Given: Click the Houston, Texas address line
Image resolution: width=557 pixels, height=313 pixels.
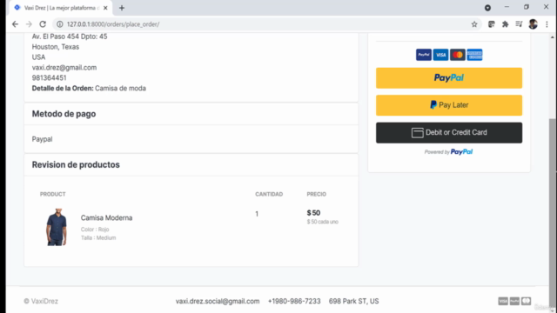Looking at the screenshot, I should click(56, 47).
